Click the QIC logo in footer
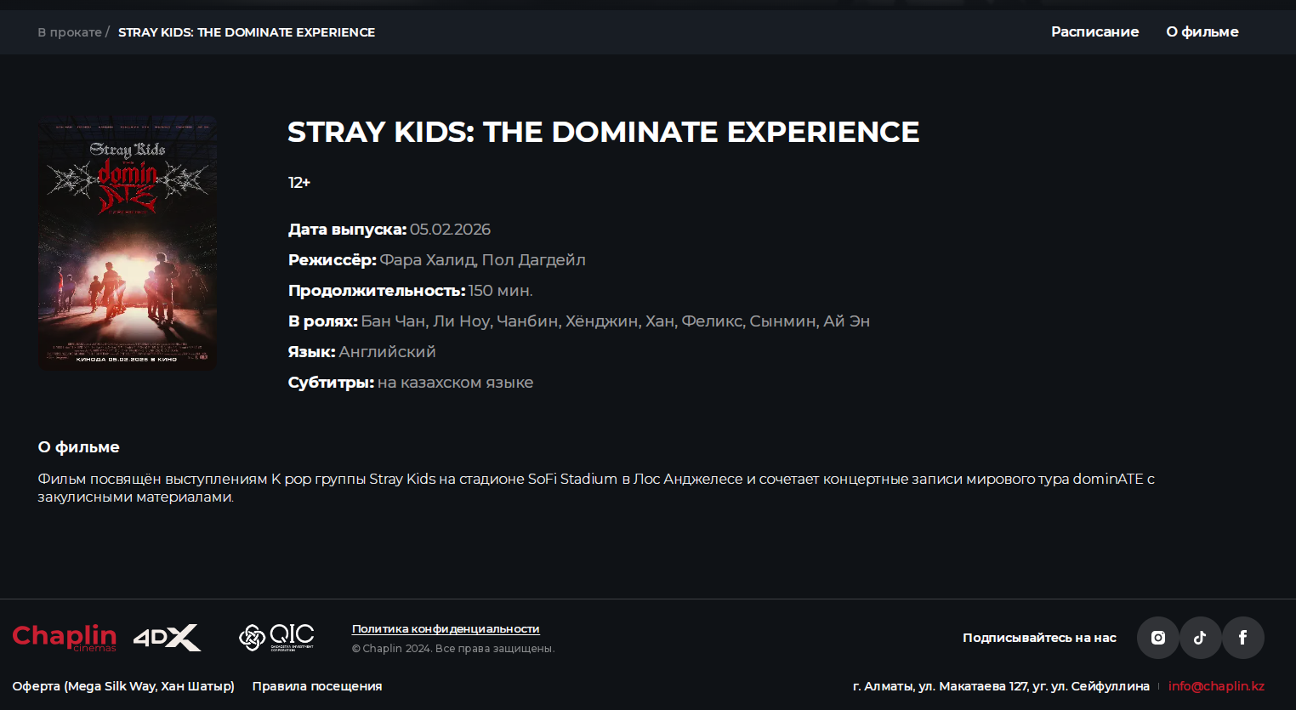 [276, 637]
